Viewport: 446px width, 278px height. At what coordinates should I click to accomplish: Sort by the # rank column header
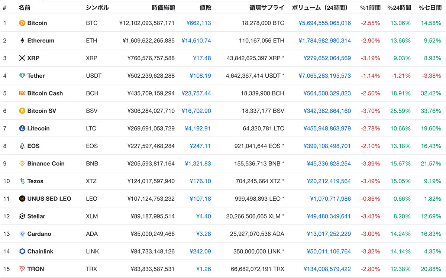pyautogui.click(x=4, y=7)
